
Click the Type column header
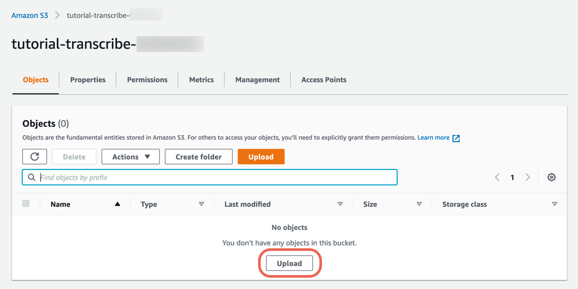(148, 204)
